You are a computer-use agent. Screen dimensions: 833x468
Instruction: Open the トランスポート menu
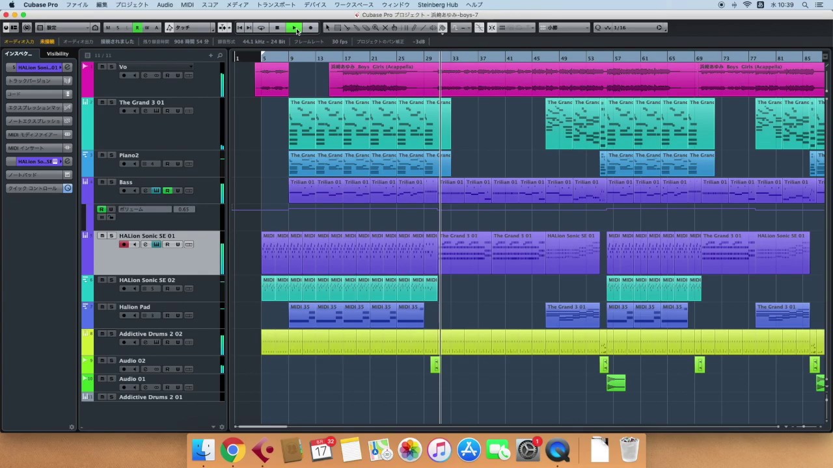point(276,5)
